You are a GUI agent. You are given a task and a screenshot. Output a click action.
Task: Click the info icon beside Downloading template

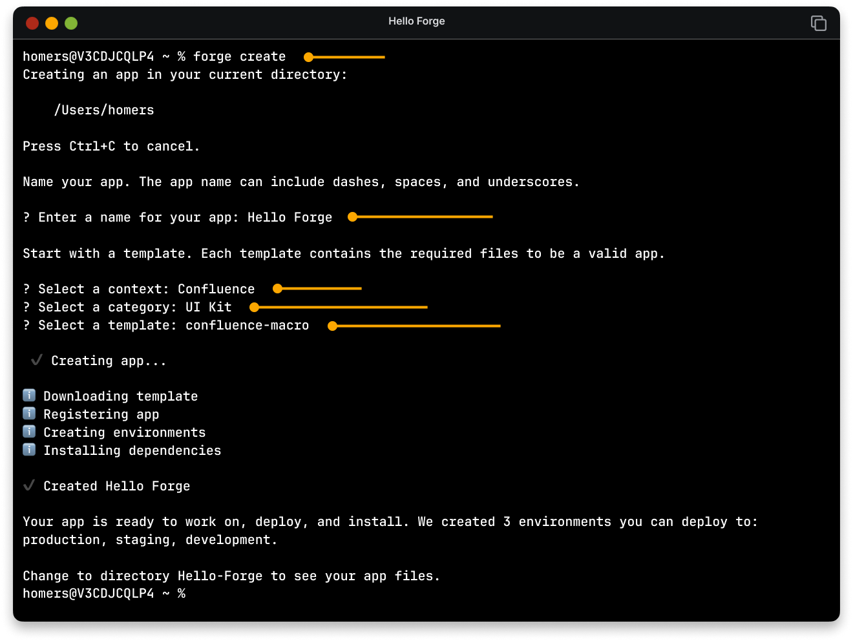[29, 395]
